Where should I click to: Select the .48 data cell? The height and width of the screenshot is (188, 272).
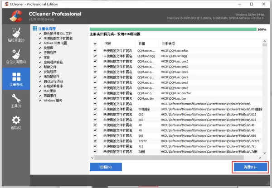pos(140,125)
